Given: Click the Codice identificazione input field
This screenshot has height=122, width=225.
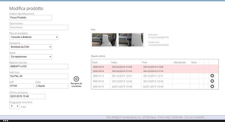Looking at the screenshot, I should click(31, 18).
